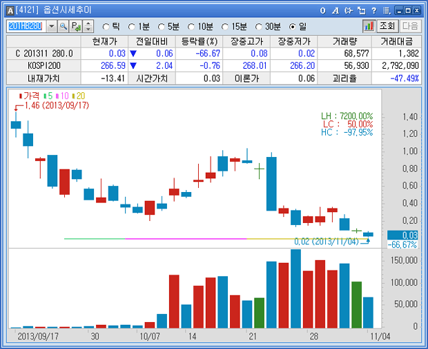428x349 pixels.
Task: Select the 30분 interval radio button
Action: (260, 26)
